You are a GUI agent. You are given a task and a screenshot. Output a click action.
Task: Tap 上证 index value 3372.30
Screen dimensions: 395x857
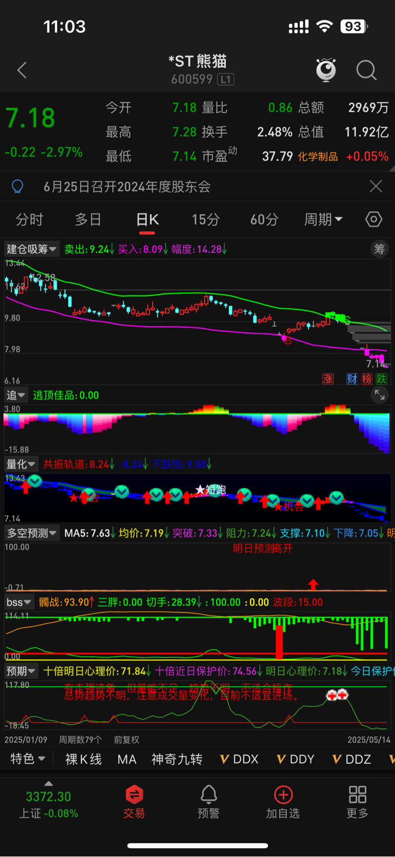(x=48, y=797)
